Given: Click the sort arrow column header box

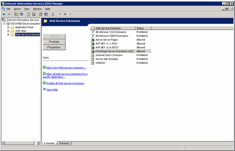Looking at the screenshot, I should tap(92, 28).
